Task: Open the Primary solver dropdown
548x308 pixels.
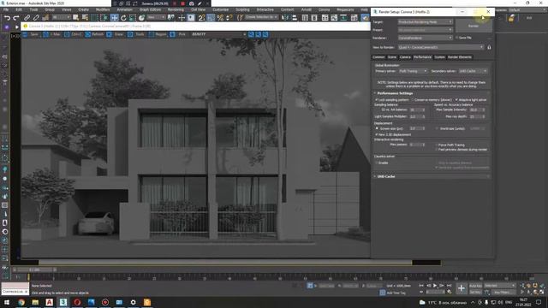Action: point(413,71)
